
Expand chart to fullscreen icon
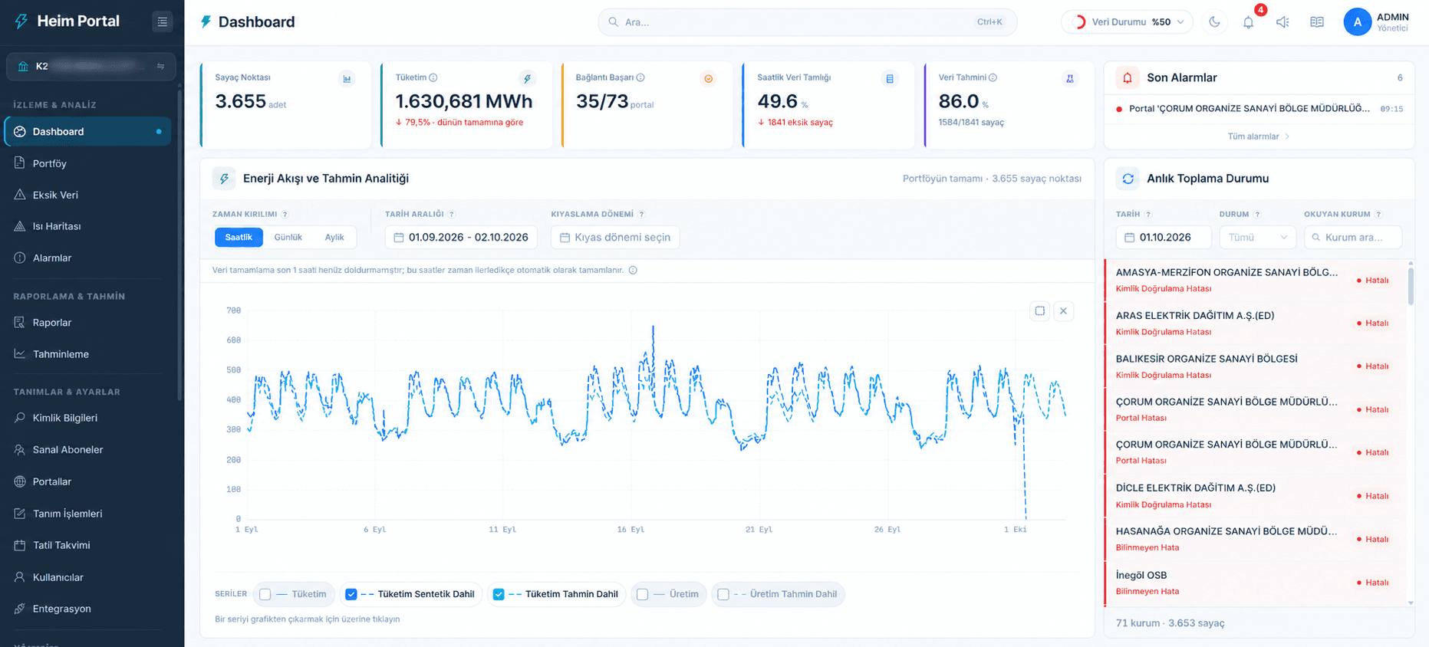click(x=1039, y=310)
